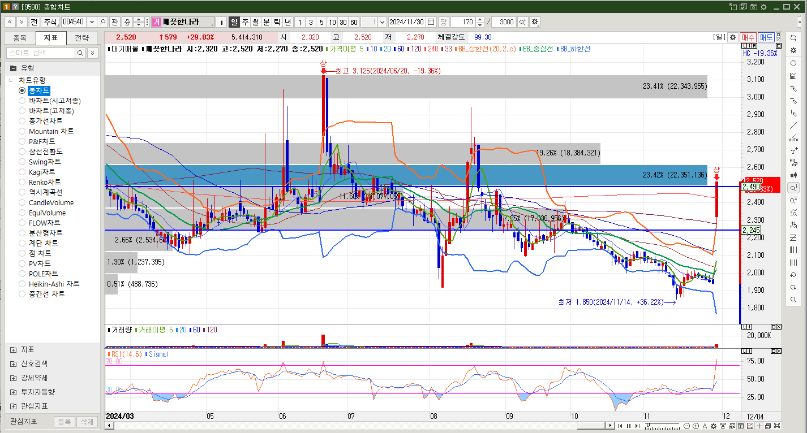Click the plus marker tool in the right toolbar
Viewport: 807px width, 433px height.
(x=793, y=88)
